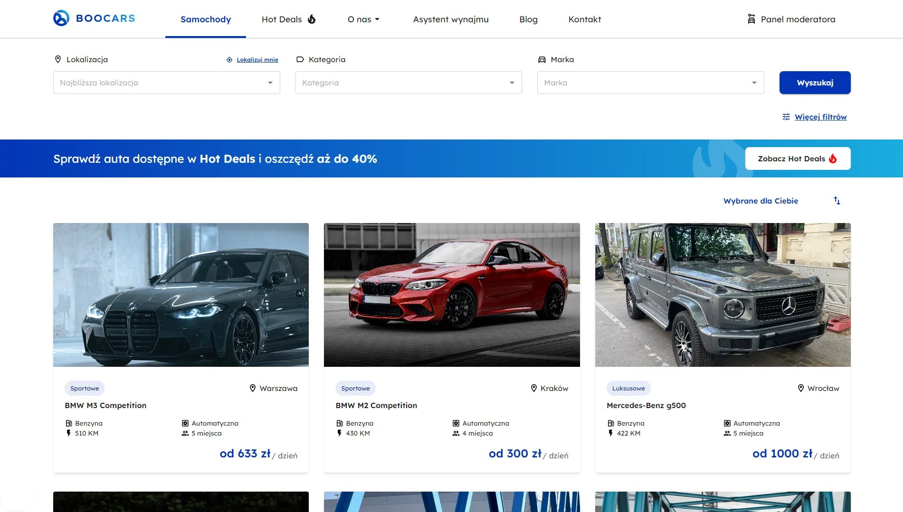Click the Więcej filtrów sliders icon
The width and height of the screenshot is (903, 512).
786,117
